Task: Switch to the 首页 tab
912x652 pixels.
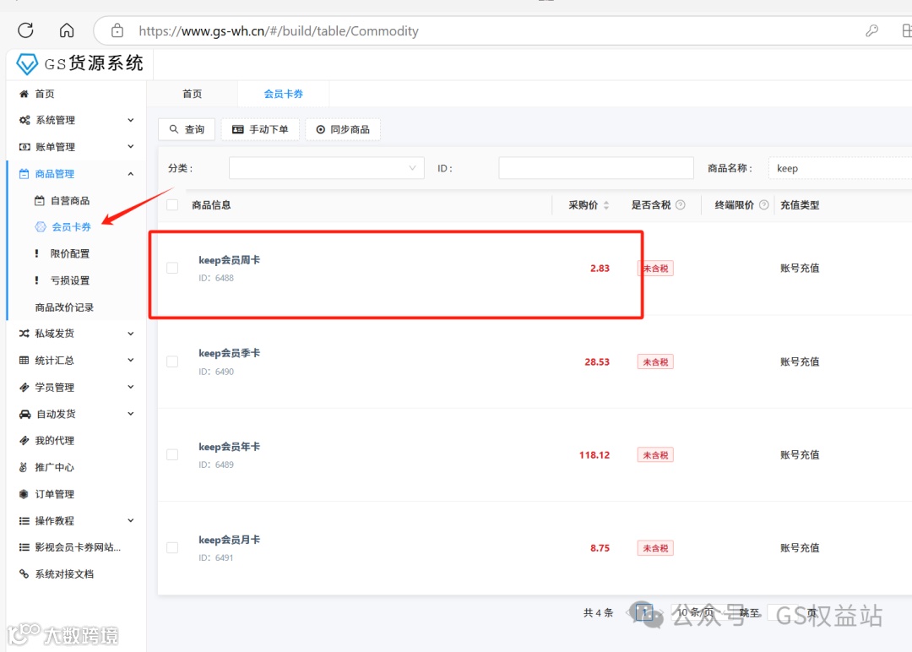Action: (x=192, y=94)
